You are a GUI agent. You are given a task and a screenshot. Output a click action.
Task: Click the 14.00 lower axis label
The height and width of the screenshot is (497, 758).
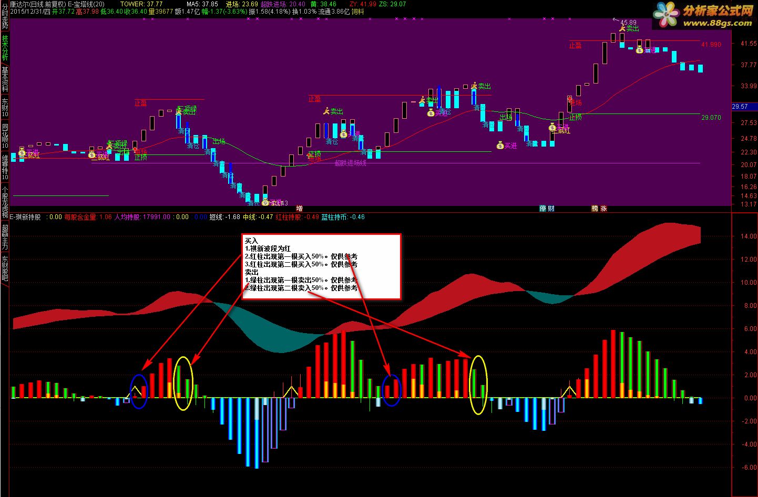pyautogui.click(x=748, y=236)
